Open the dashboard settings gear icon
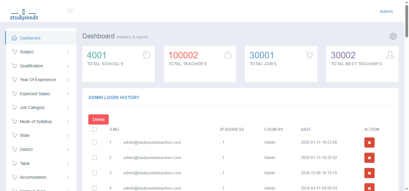The height and width of the screenshot is (191, 409). tap(393, 37)
